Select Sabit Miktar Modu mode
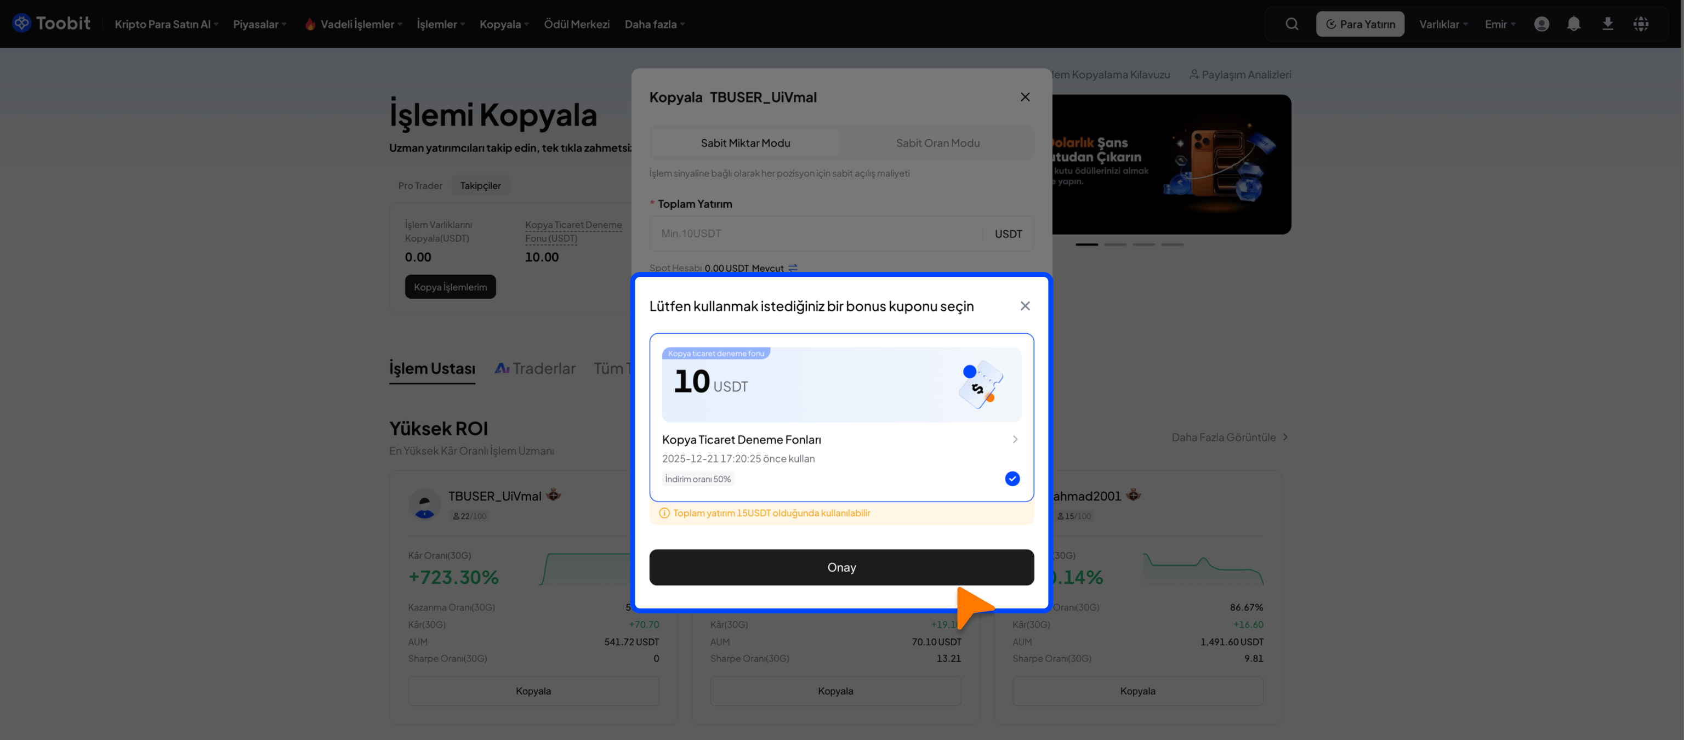The image size is (1684, 740). tap(744, 143)
